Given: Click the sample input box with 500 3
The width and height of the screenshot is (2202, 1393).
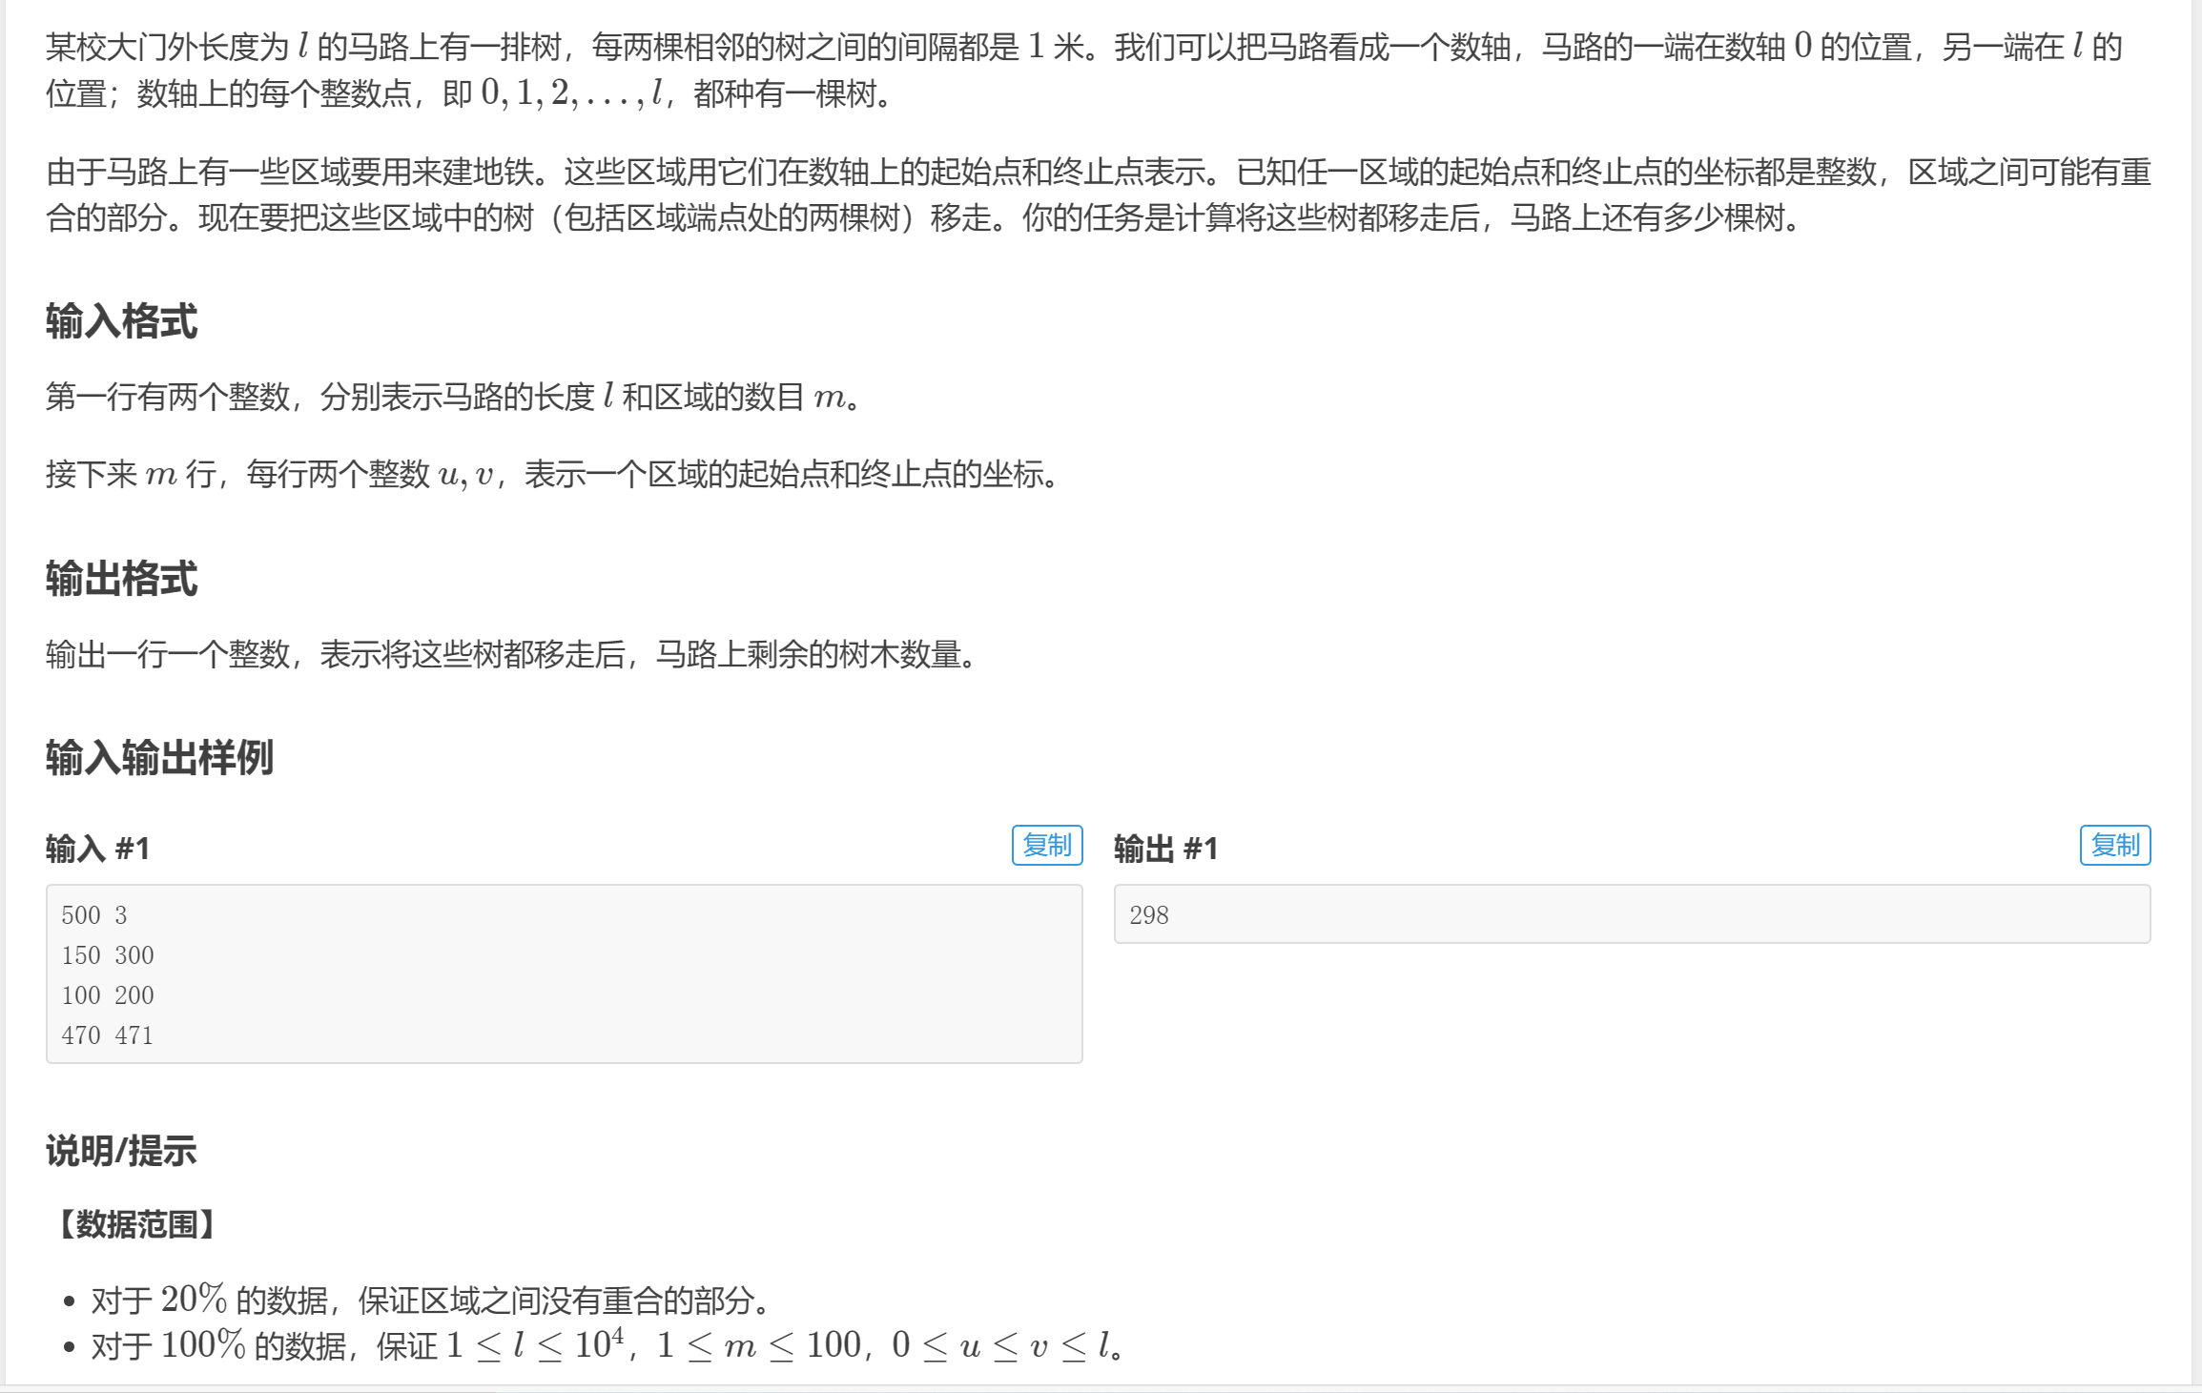Looking at the screenshot, I should [564, 973].
